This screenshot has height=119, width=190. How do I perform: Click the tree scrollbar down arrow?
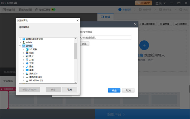point(75,82)
